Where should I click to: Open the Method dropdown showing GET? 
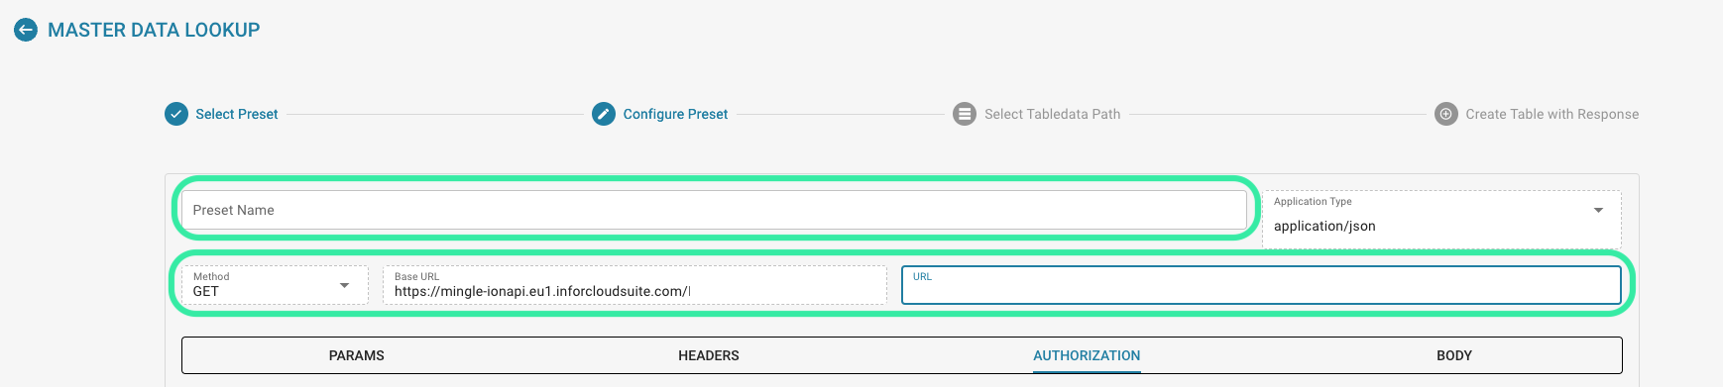275,285
